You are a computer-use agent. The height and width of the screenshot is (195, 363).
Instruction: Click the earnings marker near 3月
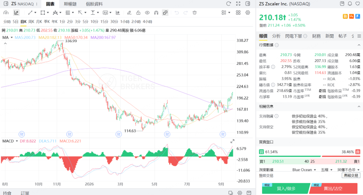pos(118,134)
